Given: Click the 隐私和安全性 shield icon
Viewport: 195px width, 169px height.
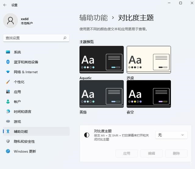Looking at the screenshot, I should (8, 142).
